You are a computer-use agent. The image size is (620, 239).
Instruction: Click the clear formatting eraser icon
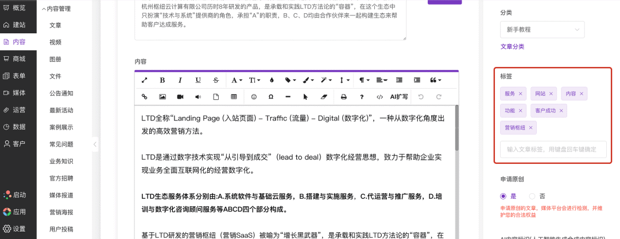(323, 96)
